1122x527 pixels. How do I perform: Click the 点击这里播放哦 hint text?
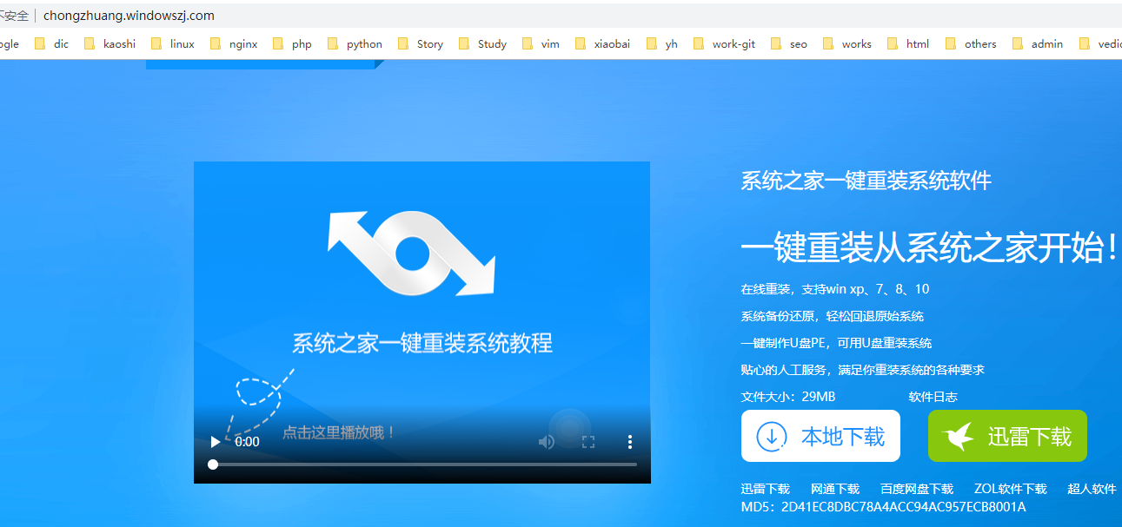(x=339, y=431)
